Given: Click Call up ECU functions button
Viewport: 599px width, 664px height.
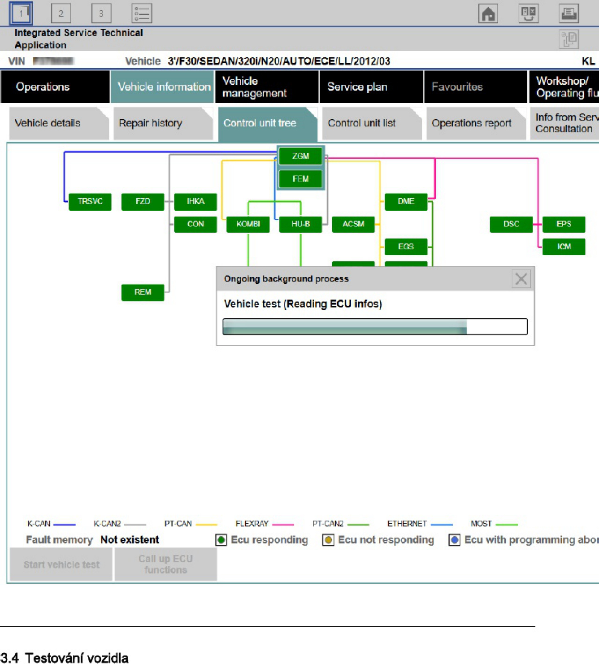Looking at the screenshot, I should (166, 564).
